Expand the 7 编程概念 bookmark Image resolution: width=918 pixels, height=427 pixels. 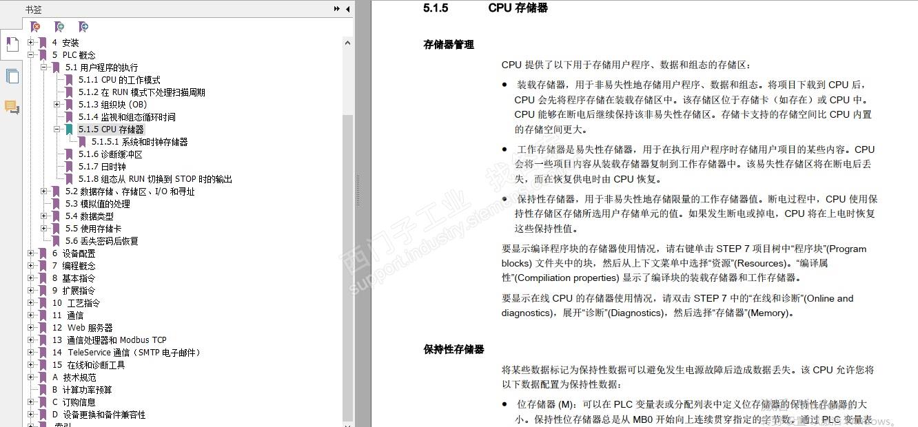30,266
